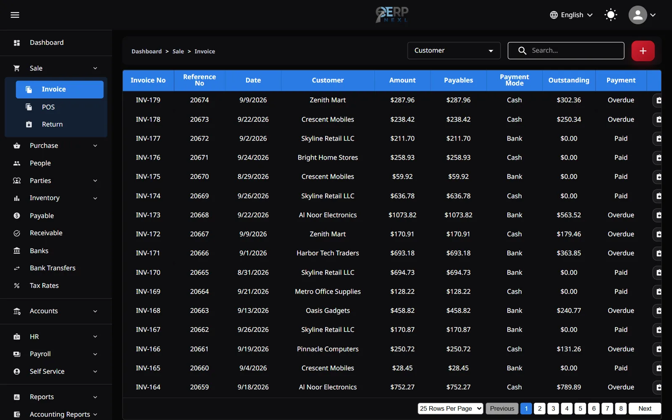Open the POS submenu item
The image size is (672, 420).
point(60,107)
